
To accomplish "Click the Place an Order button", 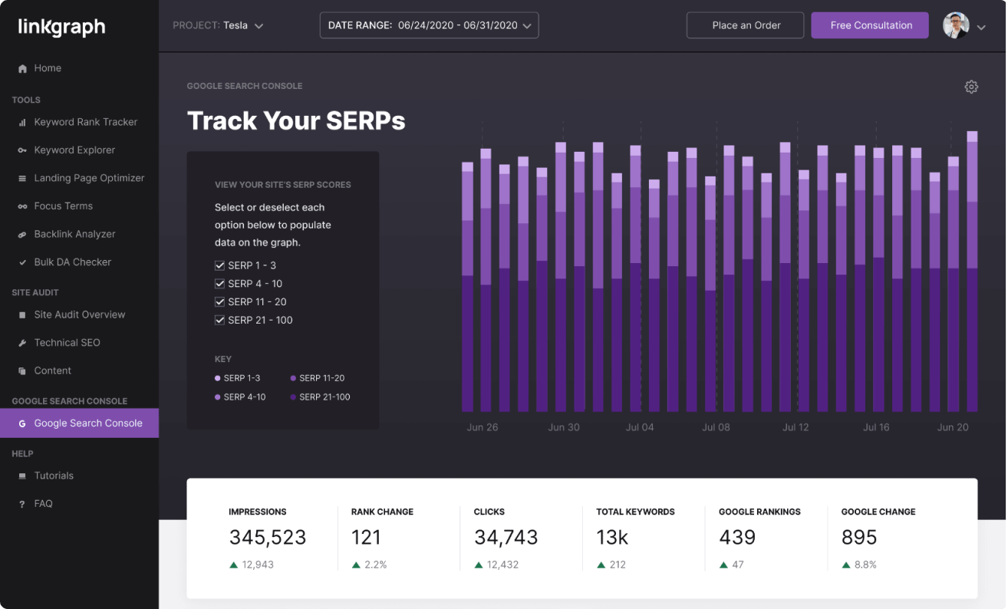I will point(744,25).
